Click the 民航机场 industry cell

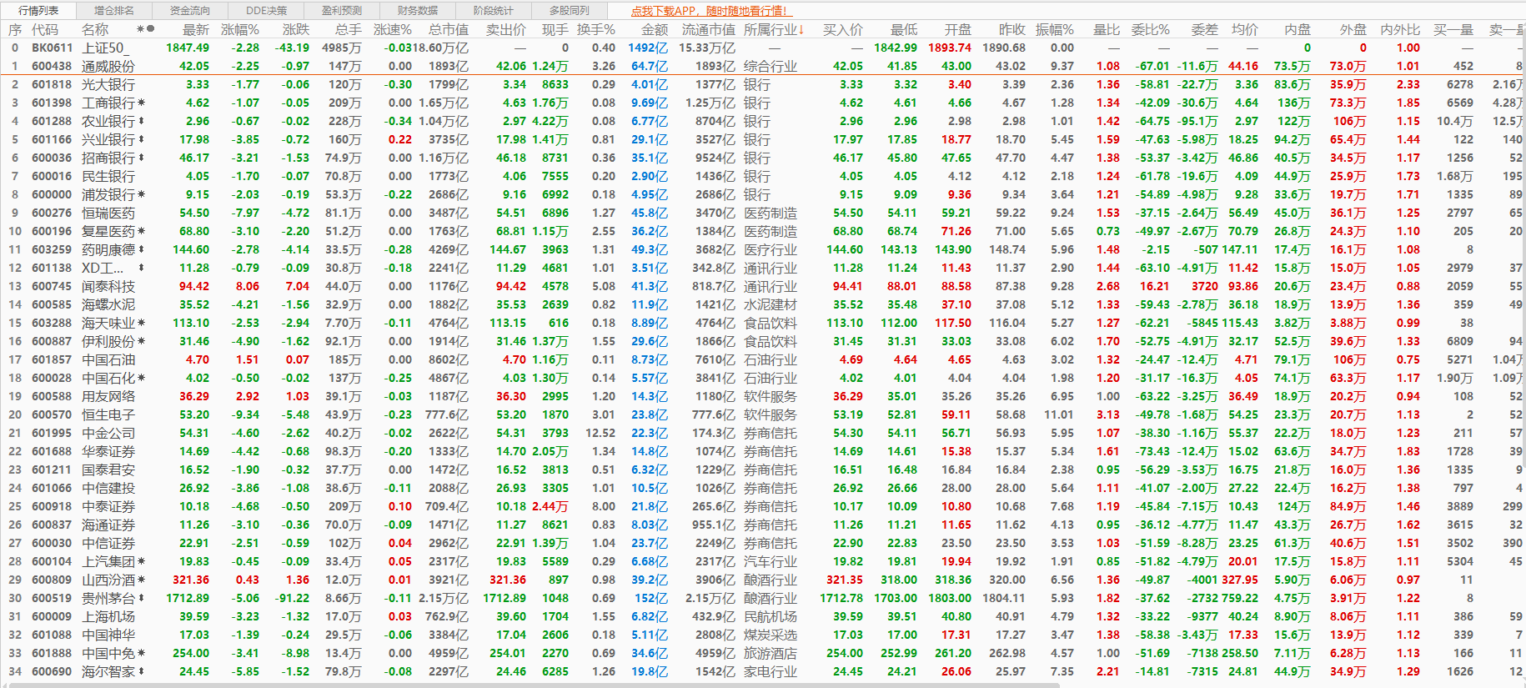tap(771, 616)
